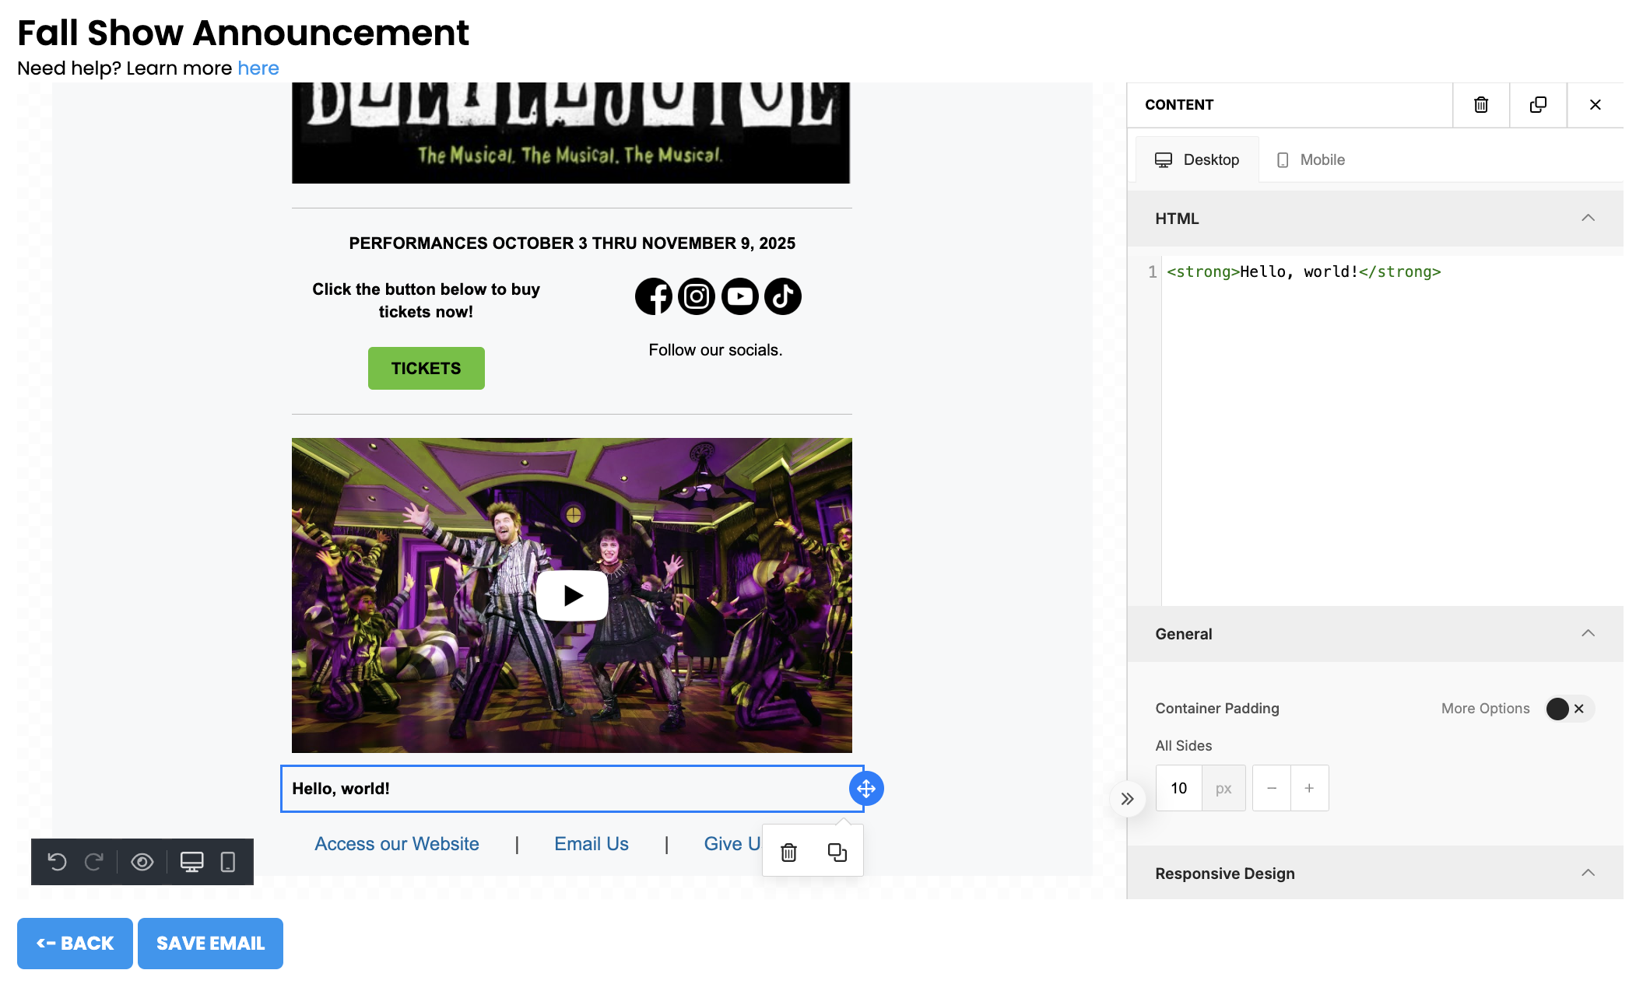Delete content via panel trash icon
Viewport: 1650px width, 991px height.
[x=1481, y=105]
